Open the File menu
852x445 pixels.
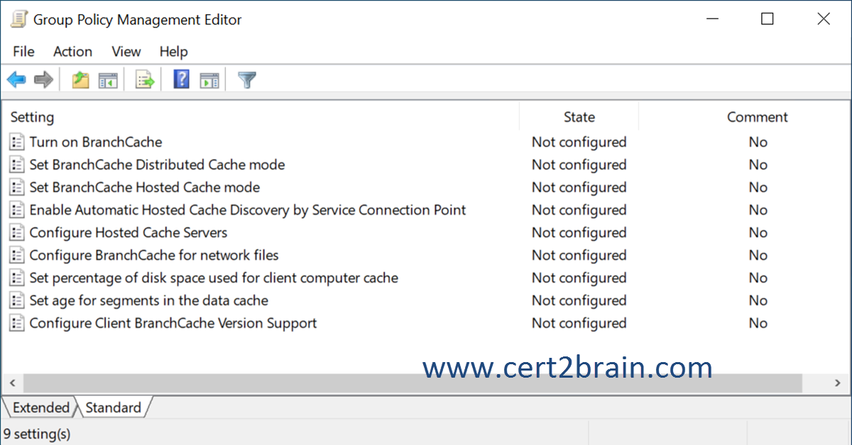[23, 52]
